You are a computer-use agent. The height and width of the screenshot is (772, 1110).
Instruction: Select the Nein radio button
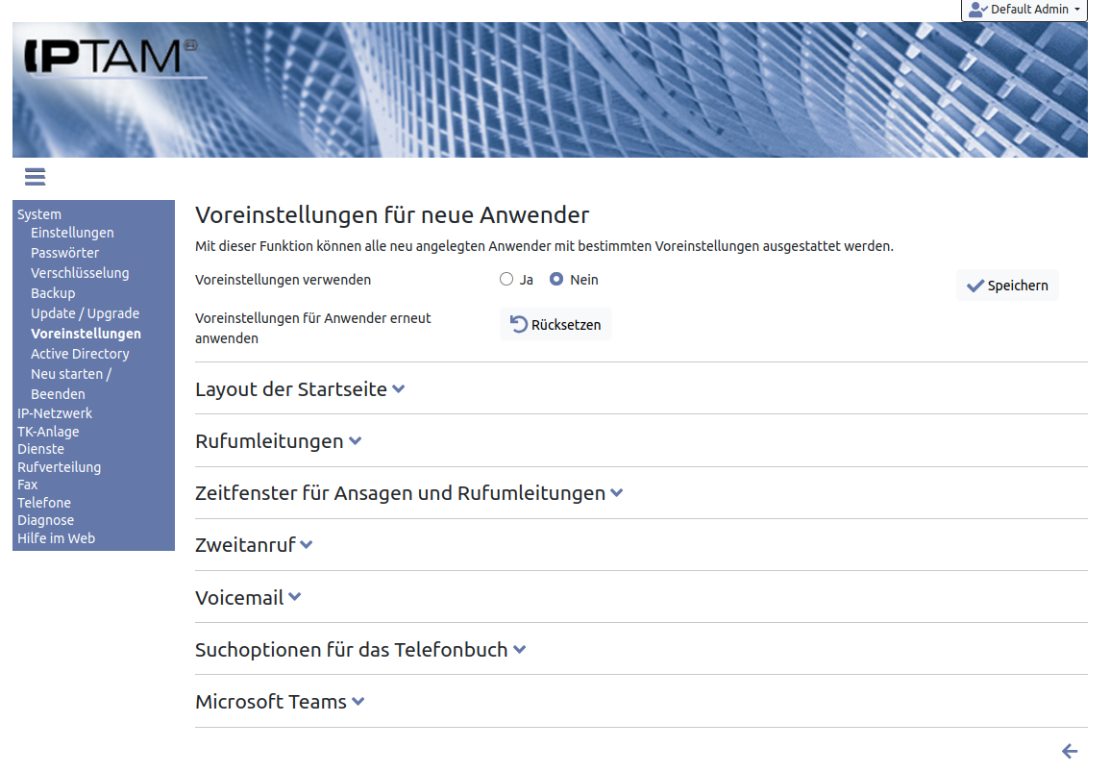pyautogui.click(x=555, y=280)
